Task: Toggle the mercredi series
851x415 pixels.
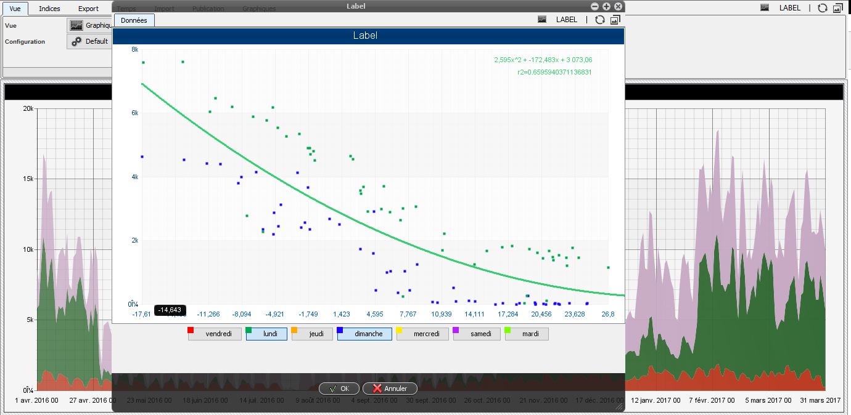Action: point(422,334)
